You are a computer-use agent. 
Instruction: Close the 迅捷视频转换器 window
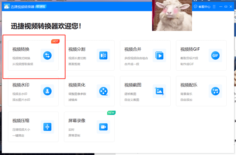pyautogui.click(x=231, y=7)
